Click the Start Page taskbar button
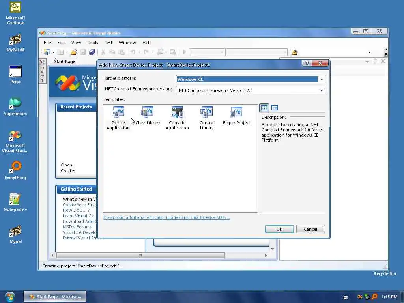The height and width of the screenshot is (303, 404). (x=55, y=297)
